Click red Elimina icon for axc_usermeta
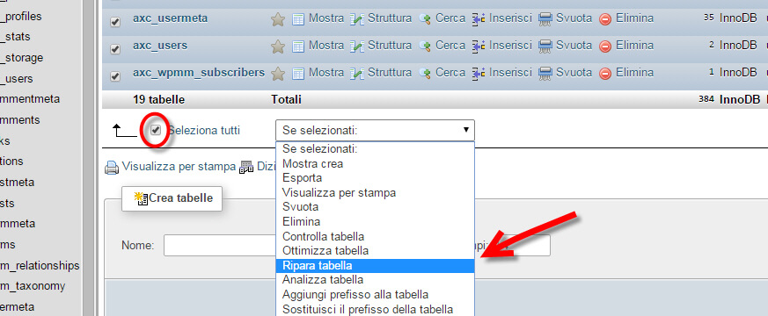Image resolution: width=768 pixels, height=316 pixels. click(605, 19)
